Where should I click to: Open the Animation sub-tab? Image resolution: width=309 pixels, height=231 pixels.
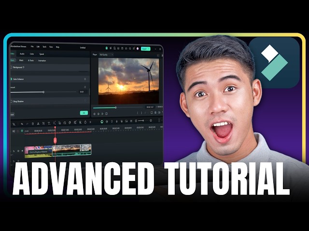click(42, 61)
